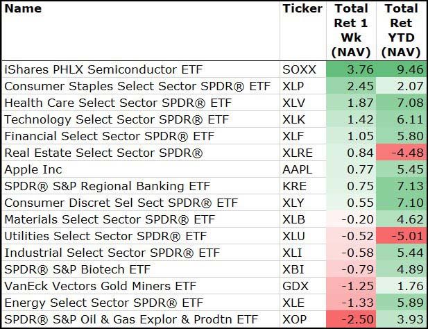Select VanEck Vectors Gold Miners ETF name
The width and height of the screenshot is (428, 329).
click(x=98, y=286)
